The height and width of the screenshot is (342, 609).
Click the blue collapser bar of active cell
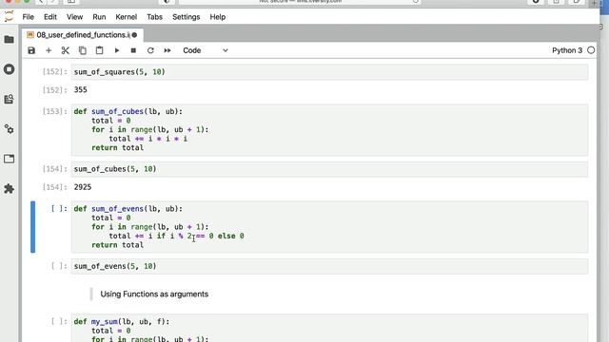[x=33, y=227]
